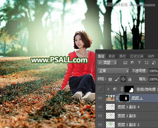Open the 类型 filter dropdown
The height and width of the screenshot is (128, 158).
point(107,63)
